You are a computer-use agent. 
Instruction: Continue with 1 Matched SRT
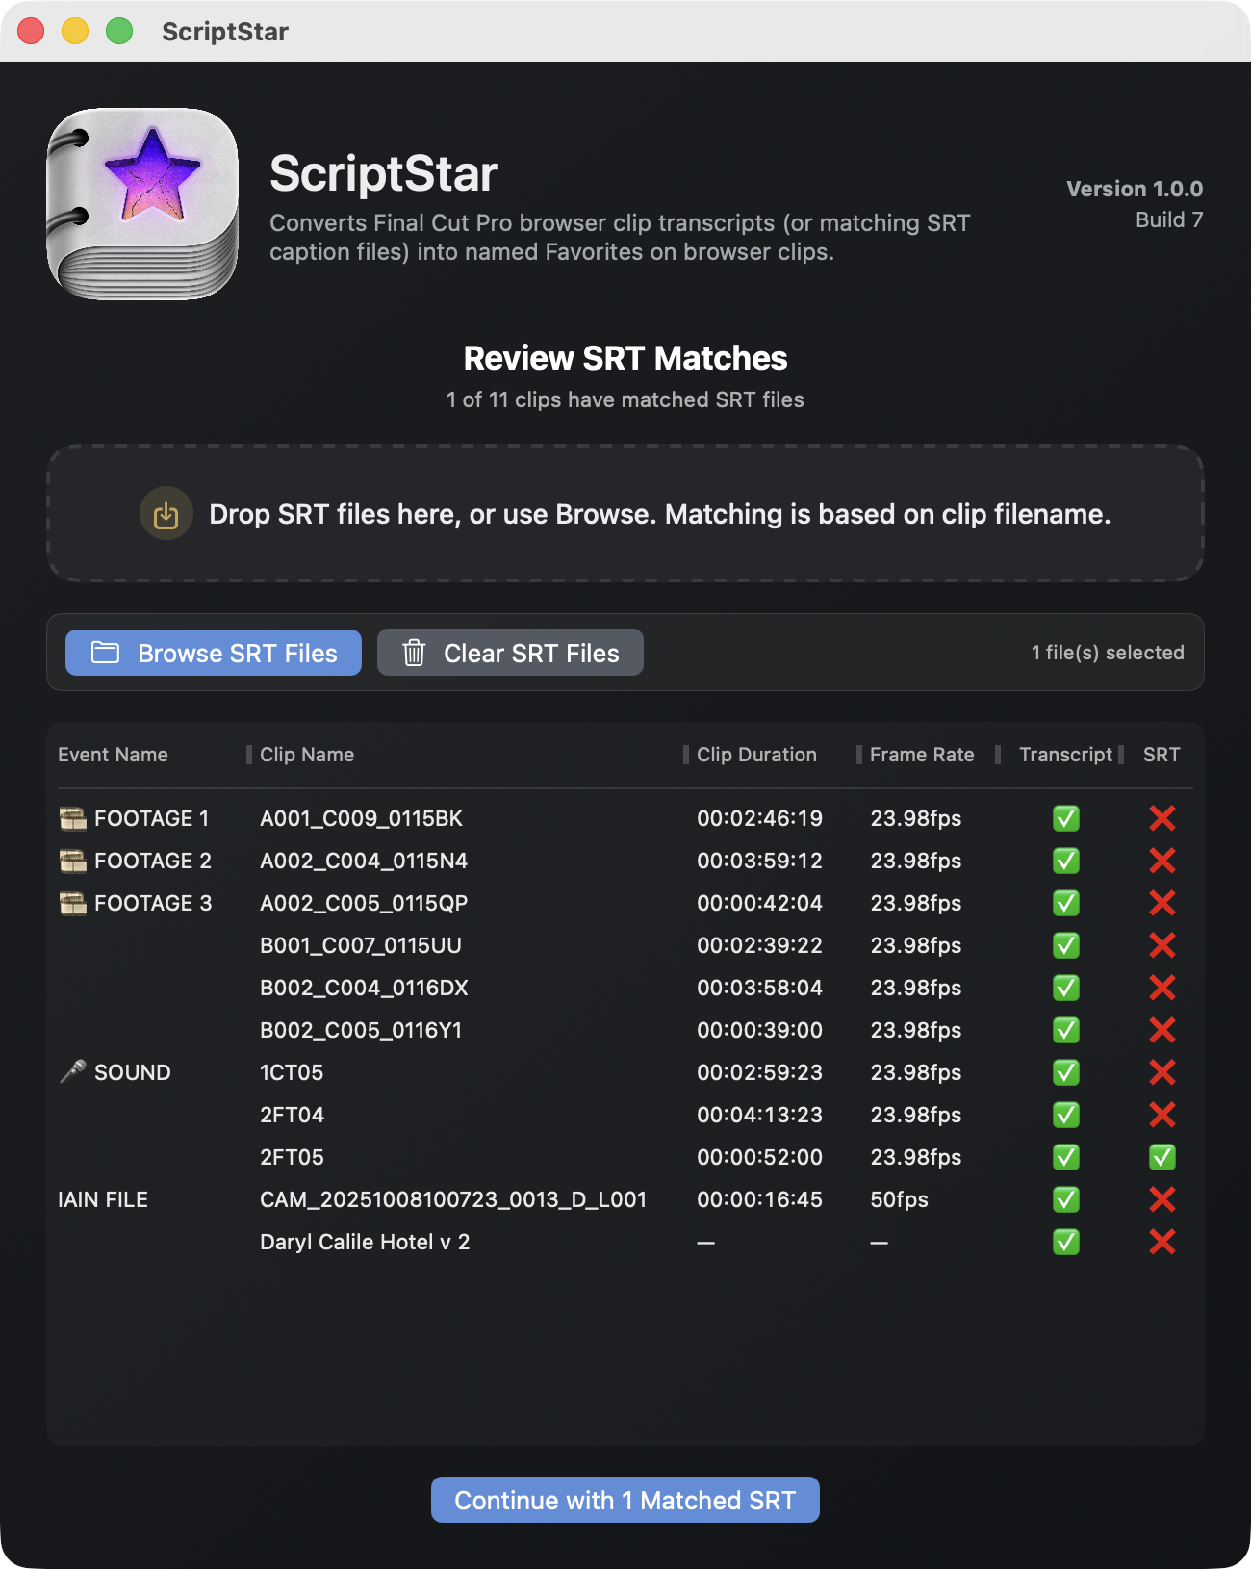(x=625, y=1500)
